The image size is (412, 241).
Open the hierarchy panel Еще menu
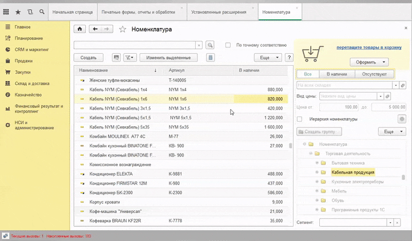392,131
